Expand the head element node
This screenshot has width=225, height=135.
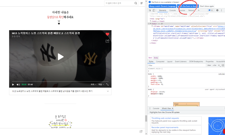[151, 21]
